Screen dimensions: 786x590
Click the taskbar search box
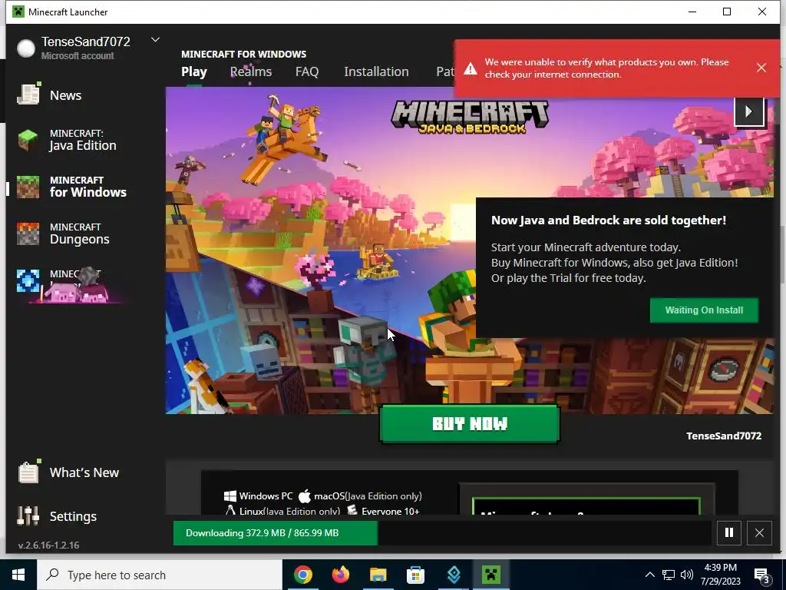tap(160, 575)
